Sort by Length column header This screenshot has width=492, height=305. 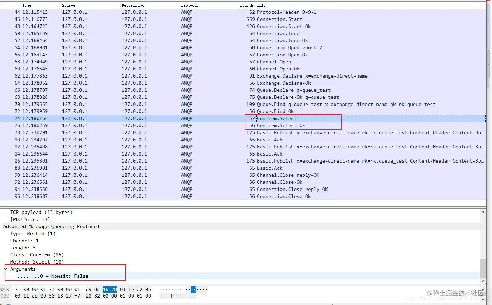coord(247,5)
